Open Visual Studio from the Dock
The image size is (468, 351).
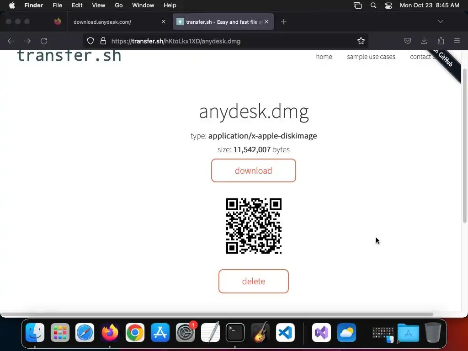coord(321,333)
